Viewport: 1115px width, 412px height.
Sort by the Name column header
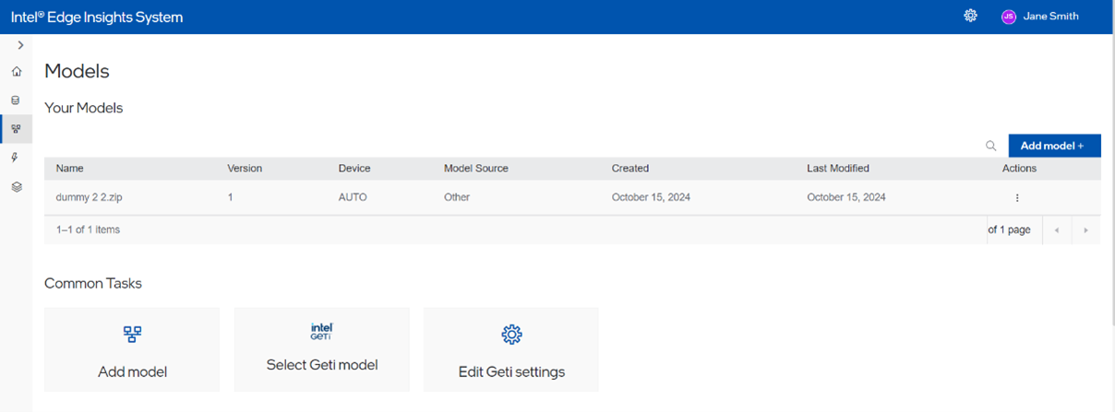pyautogui.click(x=70, y=169)
